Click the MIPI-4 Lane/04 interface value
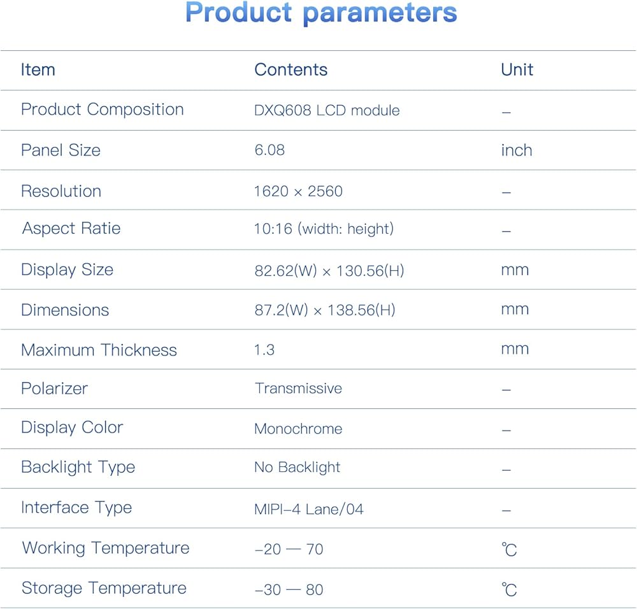This screenshot has width=637, height=609. point(309,509)
